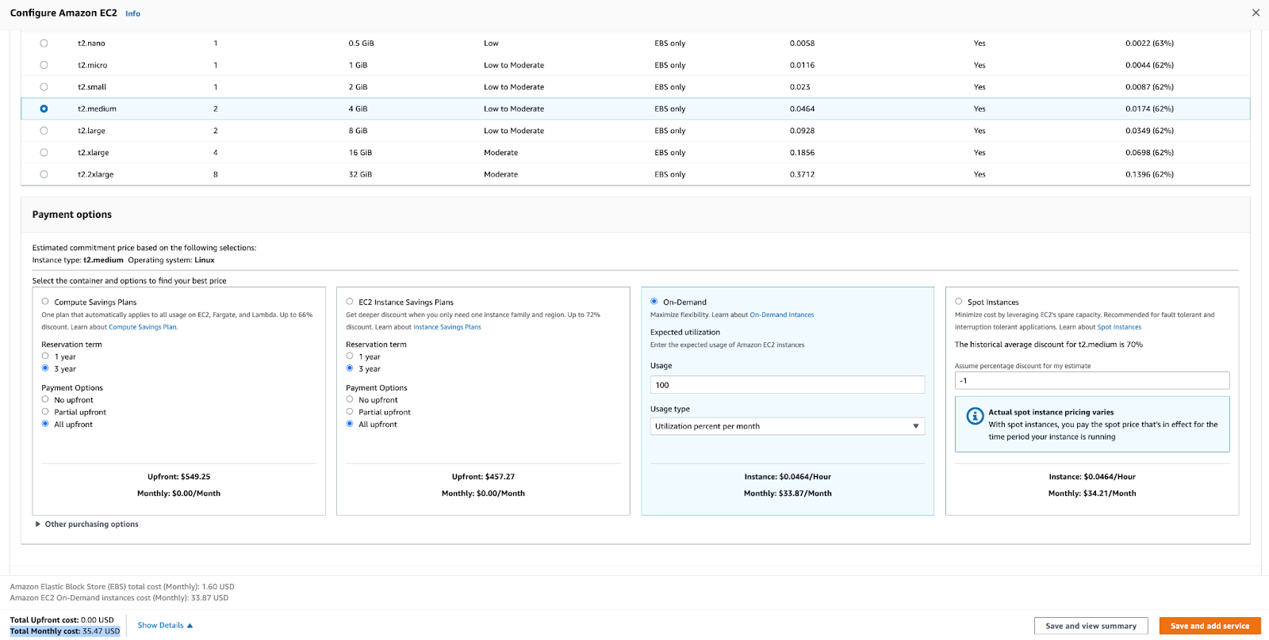This screenshot has height=640, width=1269.
Task: Collapse the Show Details cost breakdown
Action: 165,626
